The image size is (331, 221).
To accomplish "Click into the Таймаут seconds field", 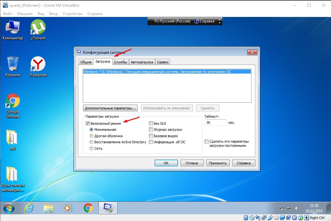I will 215,122.
